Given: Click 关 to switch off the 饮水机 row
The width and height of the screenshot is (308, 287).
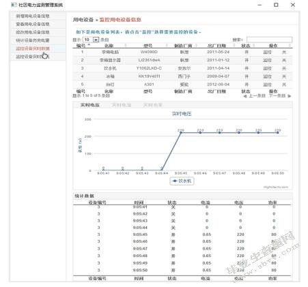Looking at the screenshot, I should [x=284, y=68].
